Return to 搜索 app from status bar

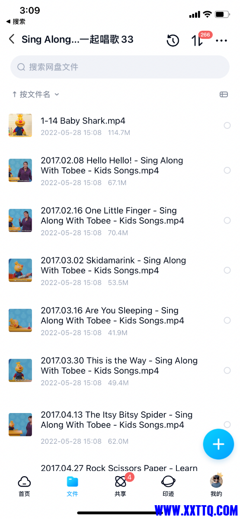[16, 21]
